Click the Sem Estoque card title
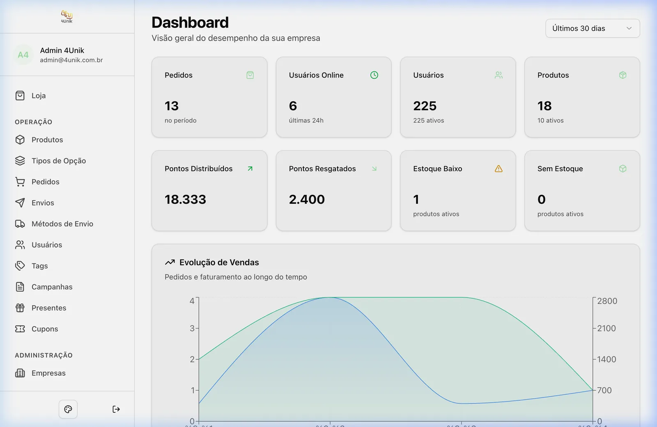657x427 pixels. click(x=560, y=169)
